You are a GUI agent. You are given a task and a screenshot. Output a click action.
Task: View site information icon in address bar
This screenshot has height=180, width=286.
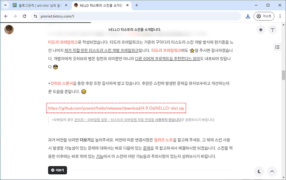coord(35,16)
